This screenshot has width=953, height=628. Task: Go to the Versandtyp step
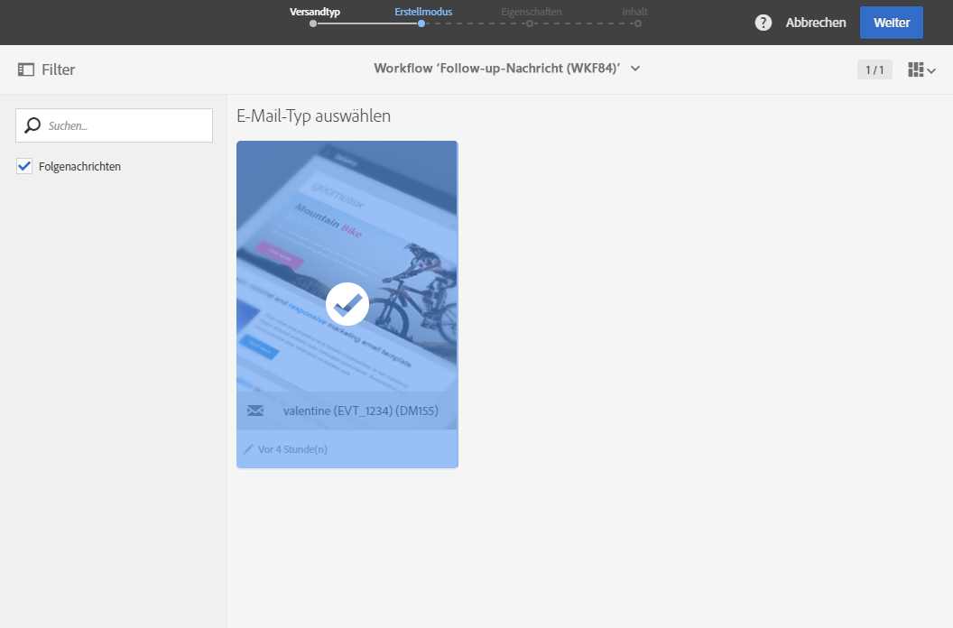pyautogui.click(x=314, y=12)
